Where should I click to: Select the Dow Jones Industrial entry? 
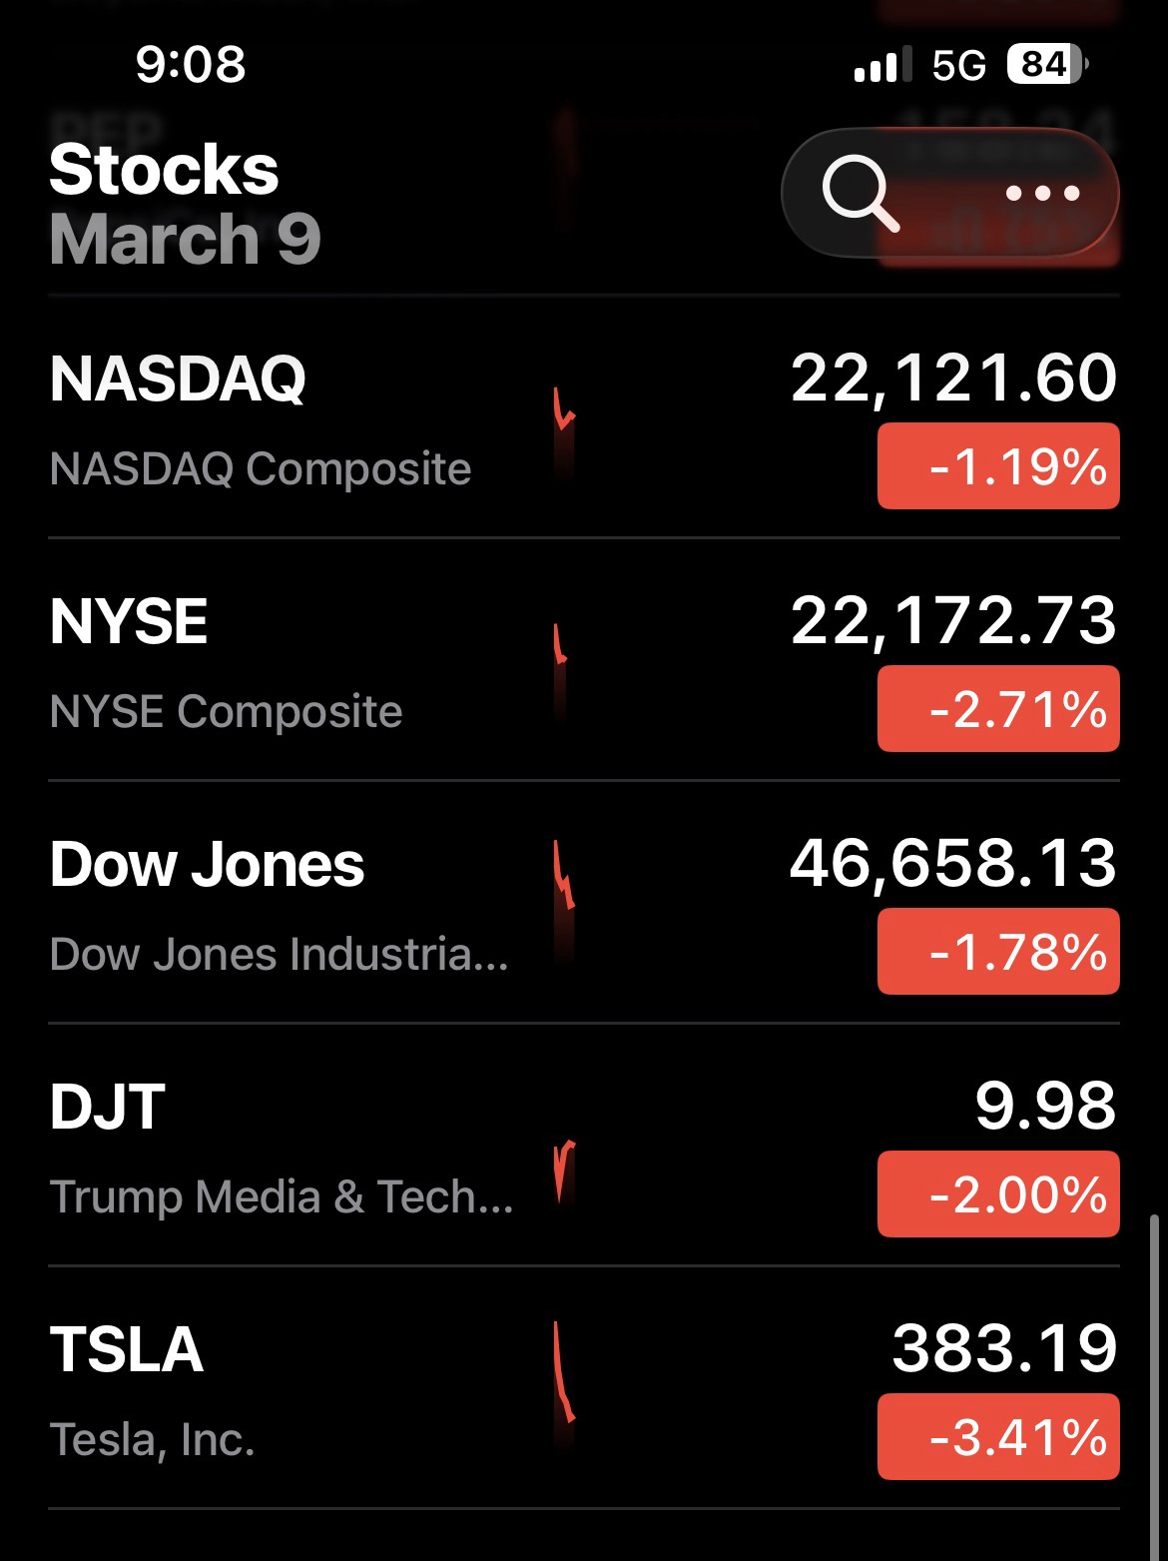point(280,905)
